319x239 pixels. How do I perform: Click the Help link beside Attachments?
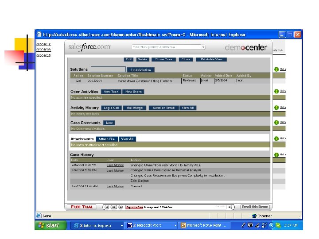[x=283, y=139]
